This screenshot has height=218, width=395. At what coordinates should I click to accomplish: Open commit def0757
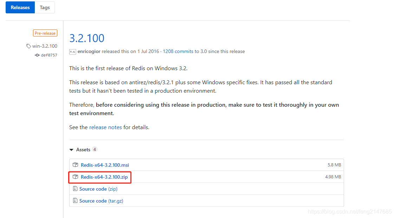tap(49, 55)
